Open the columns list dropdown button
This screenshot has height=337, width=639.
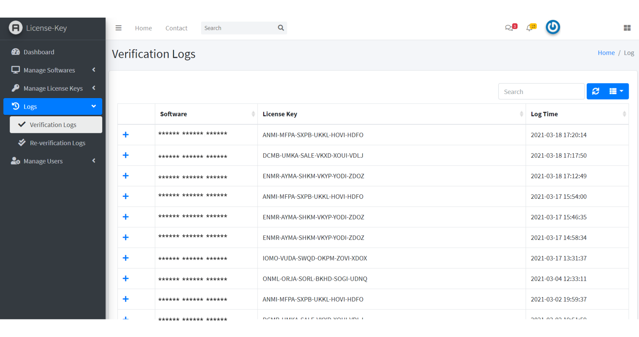(x=616, y=91)
